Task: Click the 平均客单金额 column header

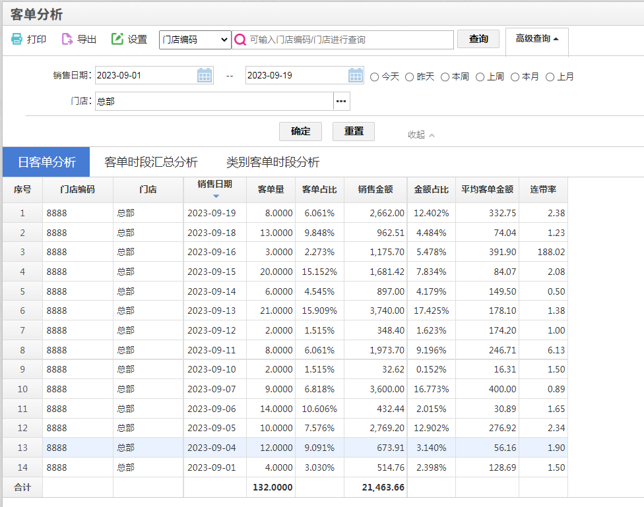Action: click(x=487, y=190)
